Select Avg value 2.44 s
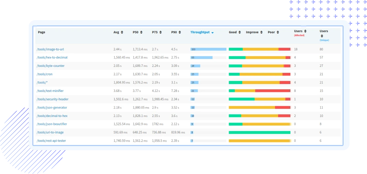 point(117,49)
